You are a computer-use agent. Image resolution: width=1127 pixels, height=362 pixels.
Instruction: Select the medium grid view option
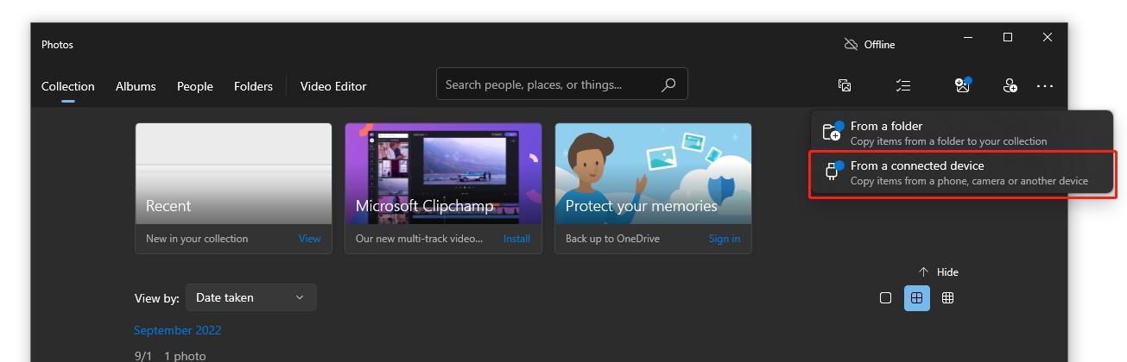(916, 298)
